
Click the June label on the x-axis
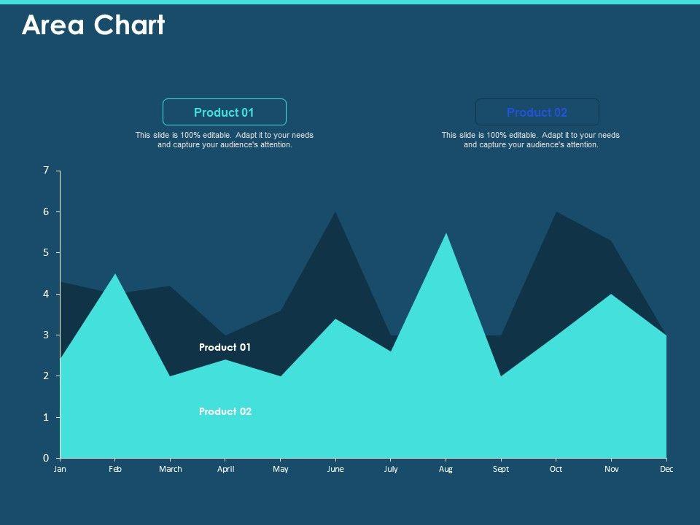pos(335,469)
